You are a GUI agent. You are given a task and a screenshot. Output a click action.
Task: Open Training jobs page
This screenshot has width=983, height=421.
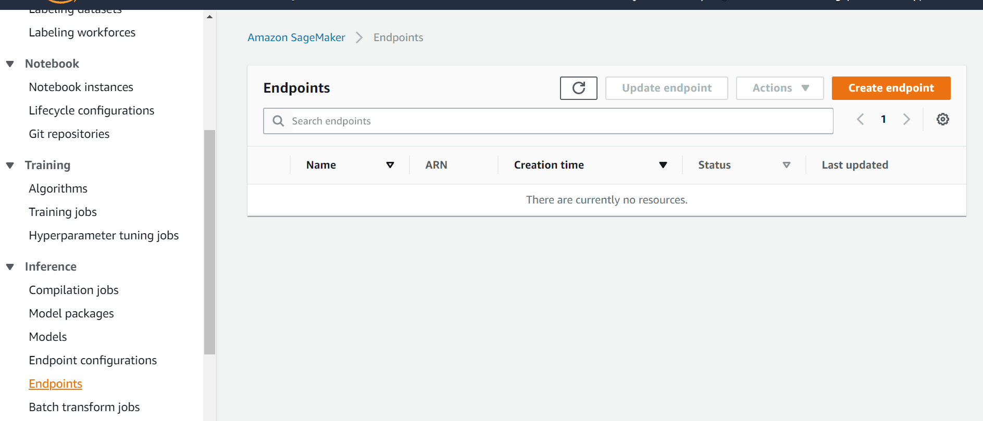(x=63, y=212)
